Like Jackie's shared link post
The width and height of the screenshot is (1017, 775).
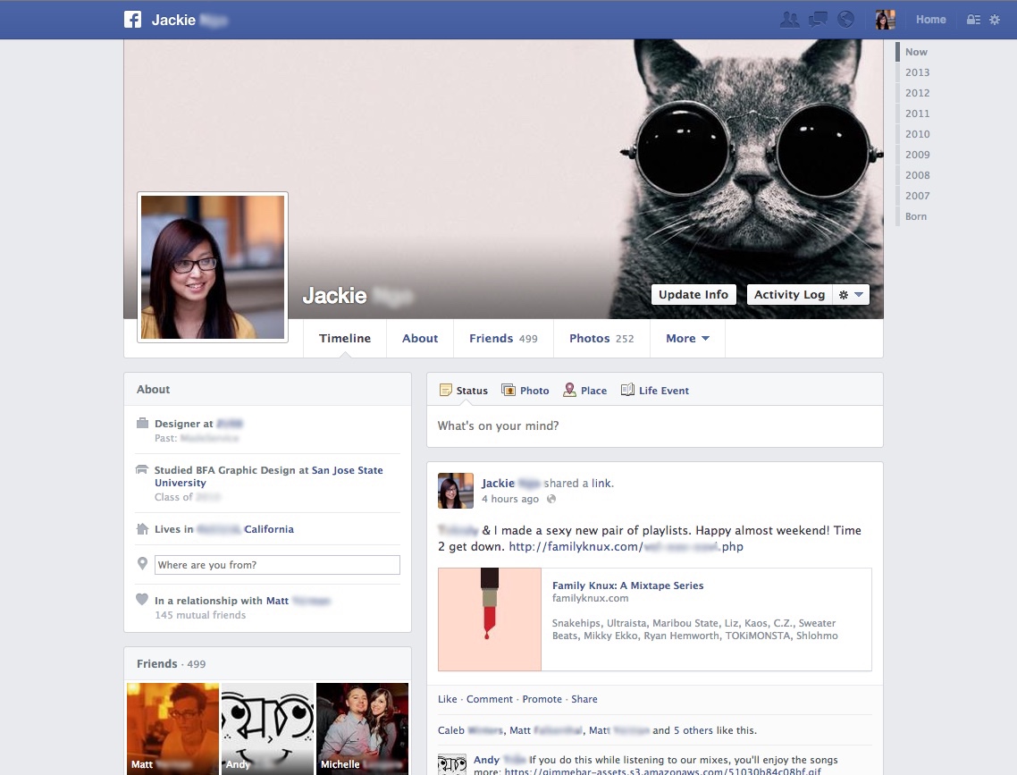coord(446,699)
